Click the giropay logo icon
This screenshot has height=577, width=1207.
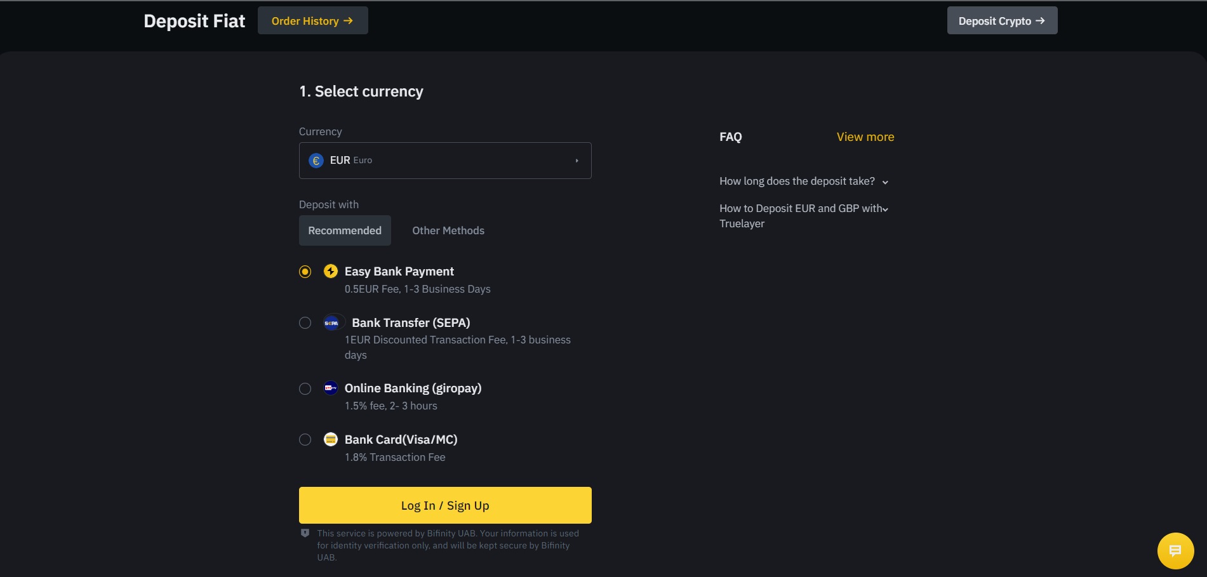tap(331, 388)
